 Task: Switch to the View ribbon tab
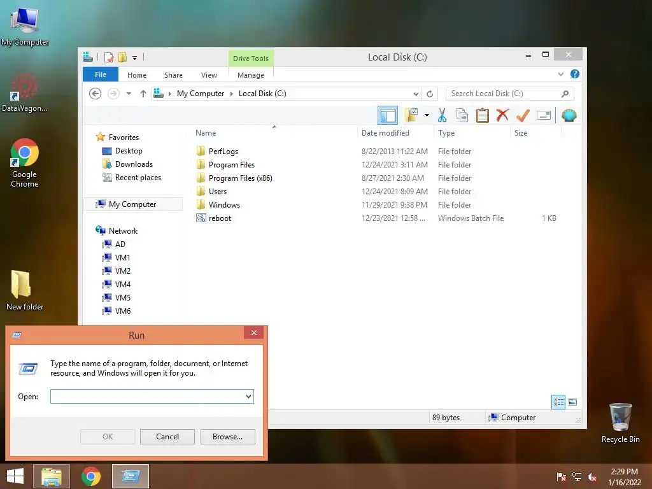[209, 75]
